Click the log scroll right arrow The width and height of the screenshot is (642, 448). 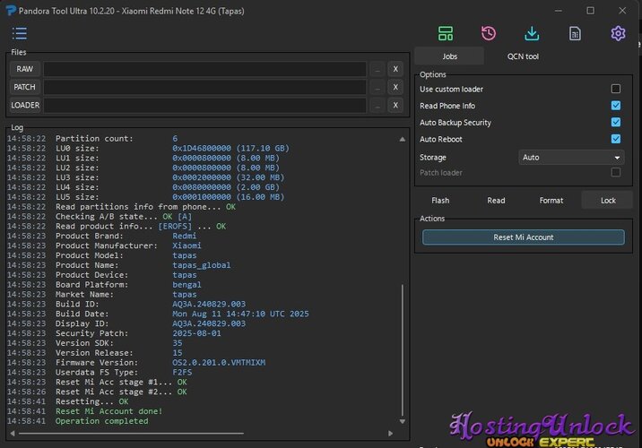click(x=390, y=434)
